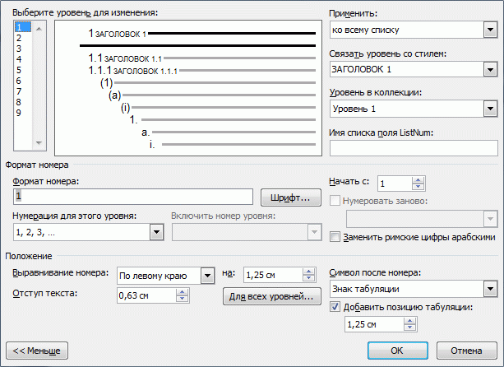Expand the 'Символ после номера' dropdown
This screenshot has height=367, width=504.
point(490,289)
